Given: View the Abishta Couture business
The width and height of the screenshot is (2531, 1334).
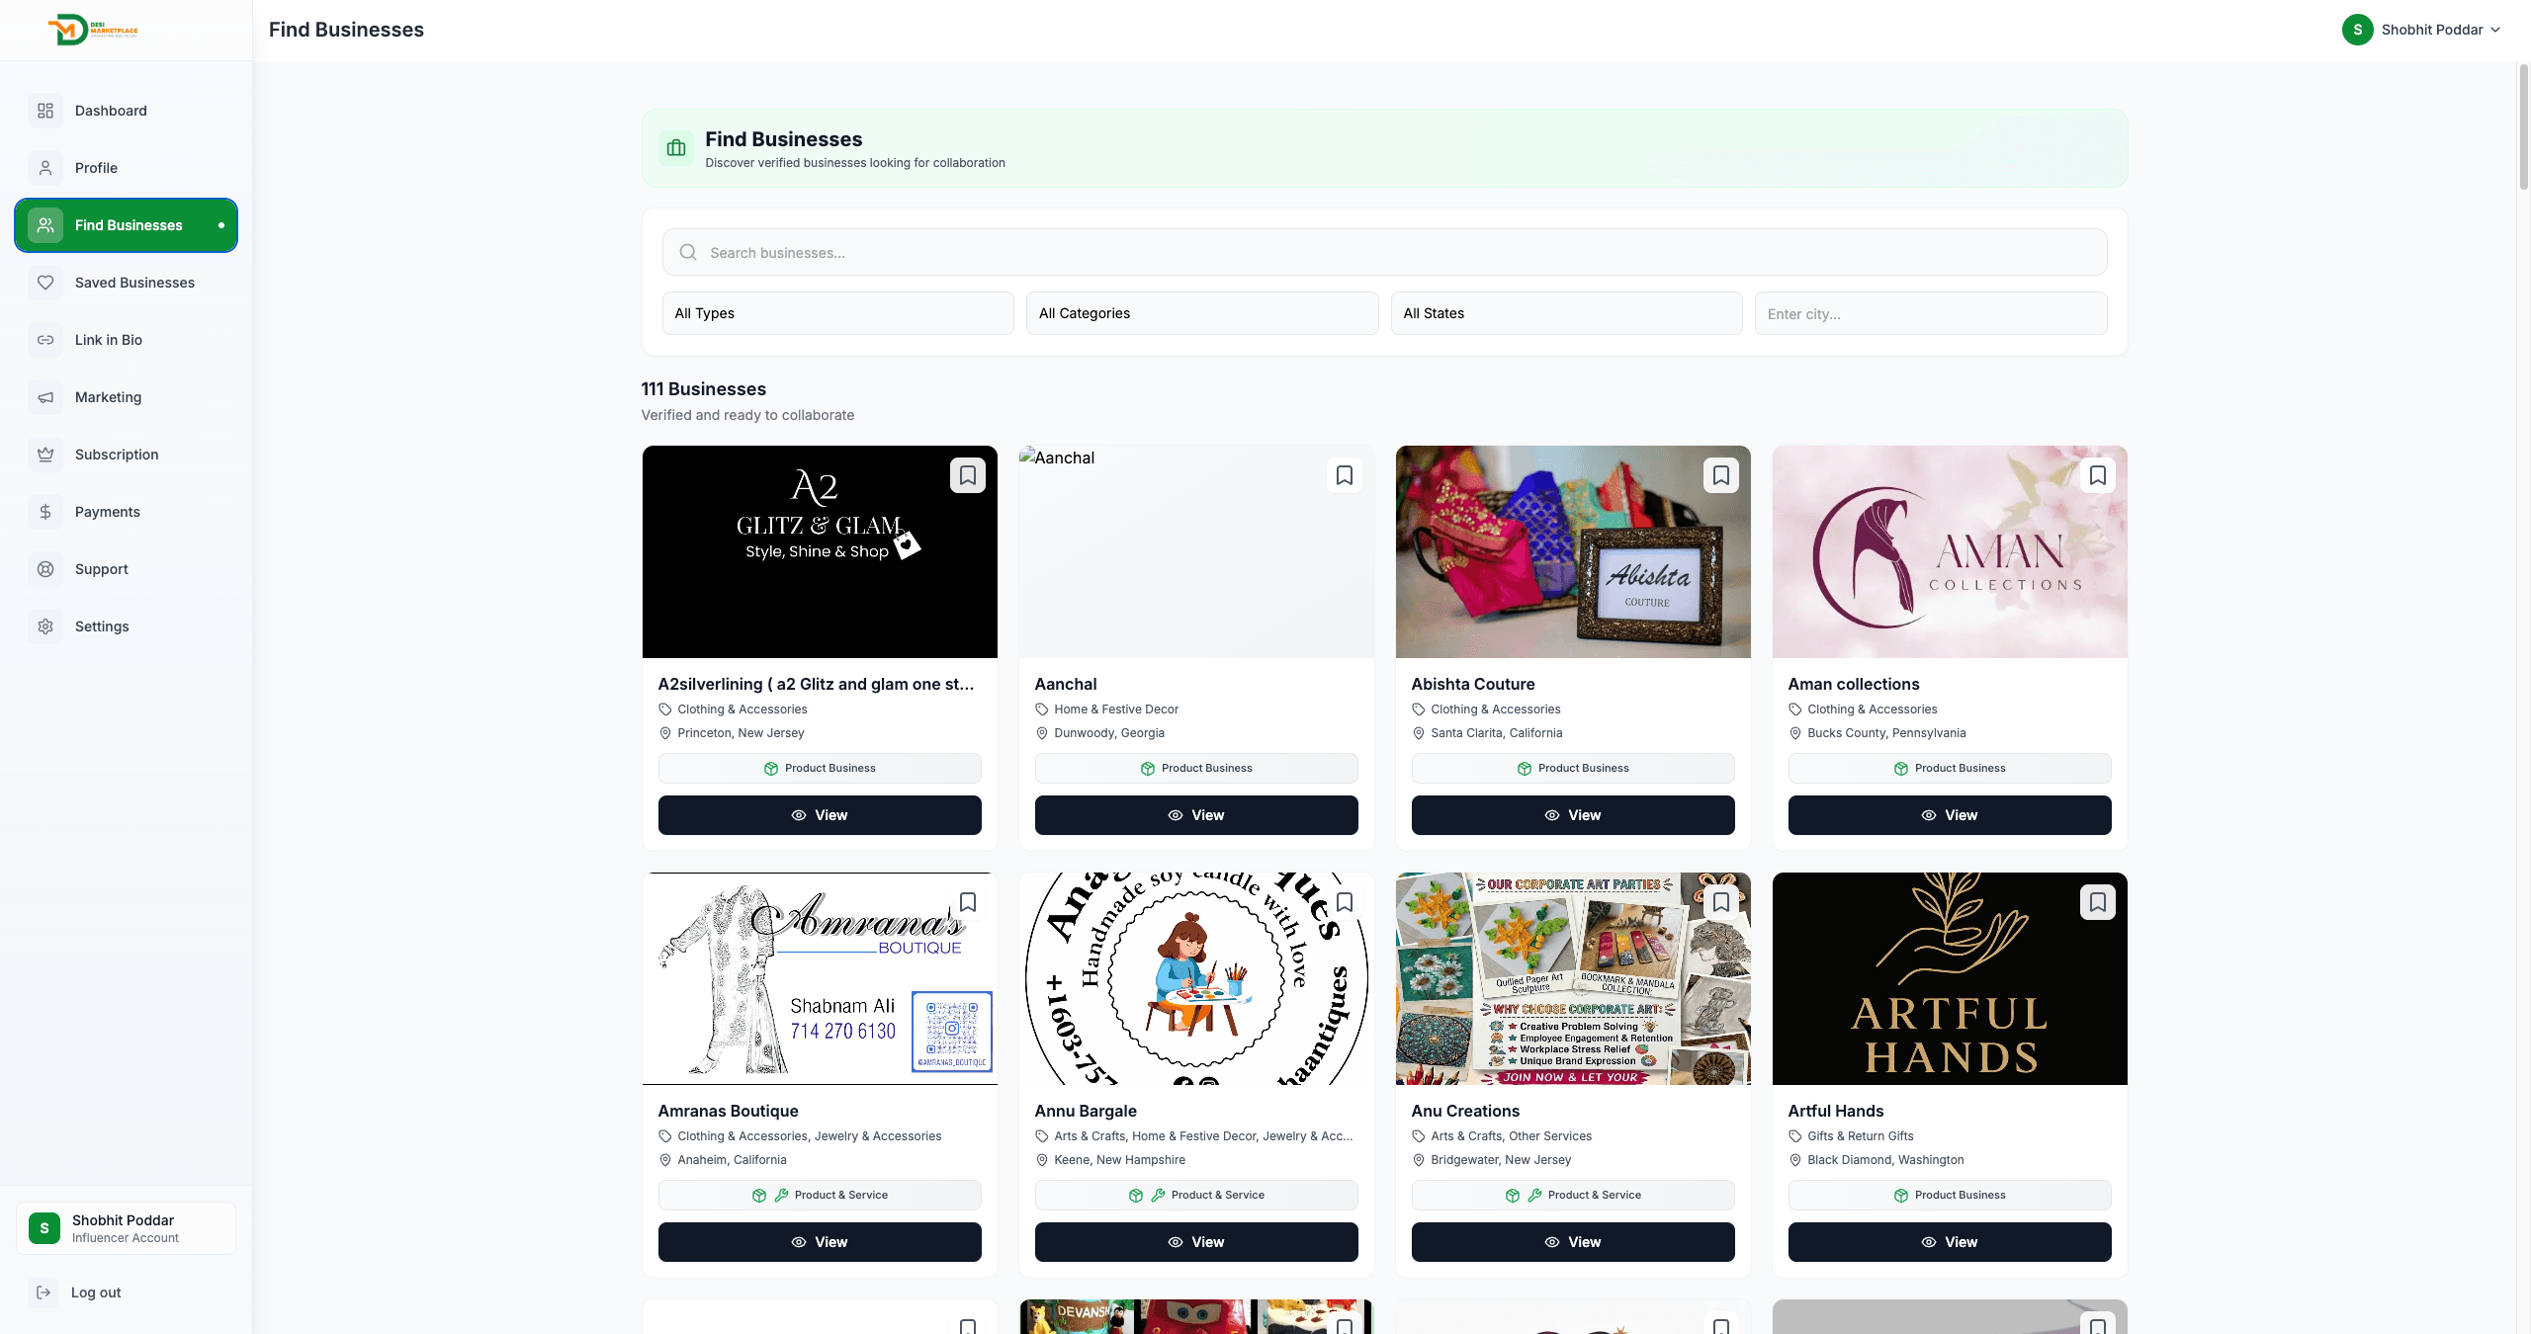Looking at the screenshot, I should [x=1573, y=815].
